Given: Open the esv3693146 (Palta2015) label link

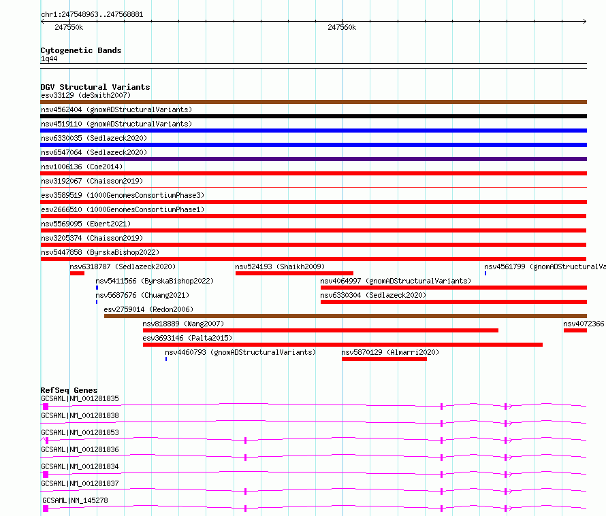Looking at the screenshot, I should click(187, 338).
